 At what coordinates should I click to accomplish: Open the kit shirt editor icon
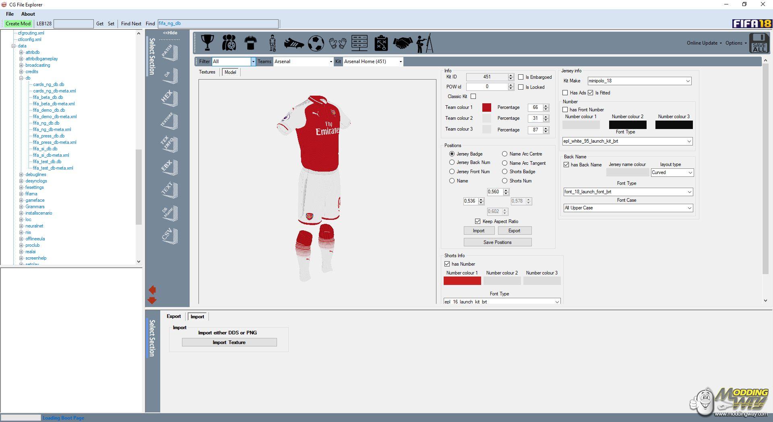pos(250,43)
